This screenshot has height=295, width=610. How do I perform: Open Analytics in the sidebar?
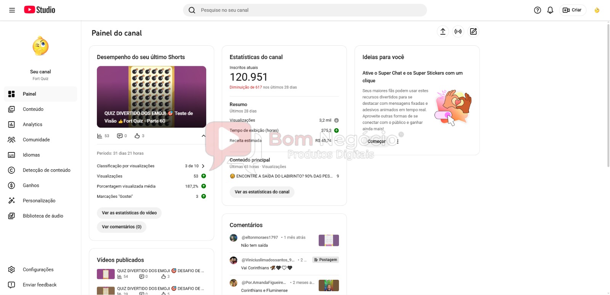[40, 125]
